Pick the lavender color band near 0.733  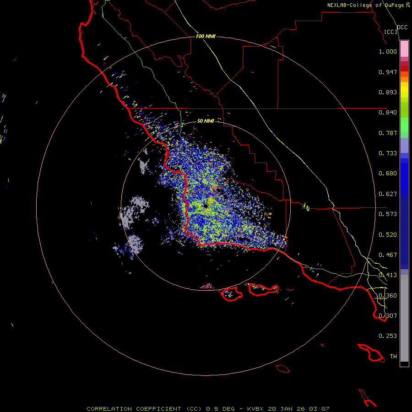coord(404,146)
